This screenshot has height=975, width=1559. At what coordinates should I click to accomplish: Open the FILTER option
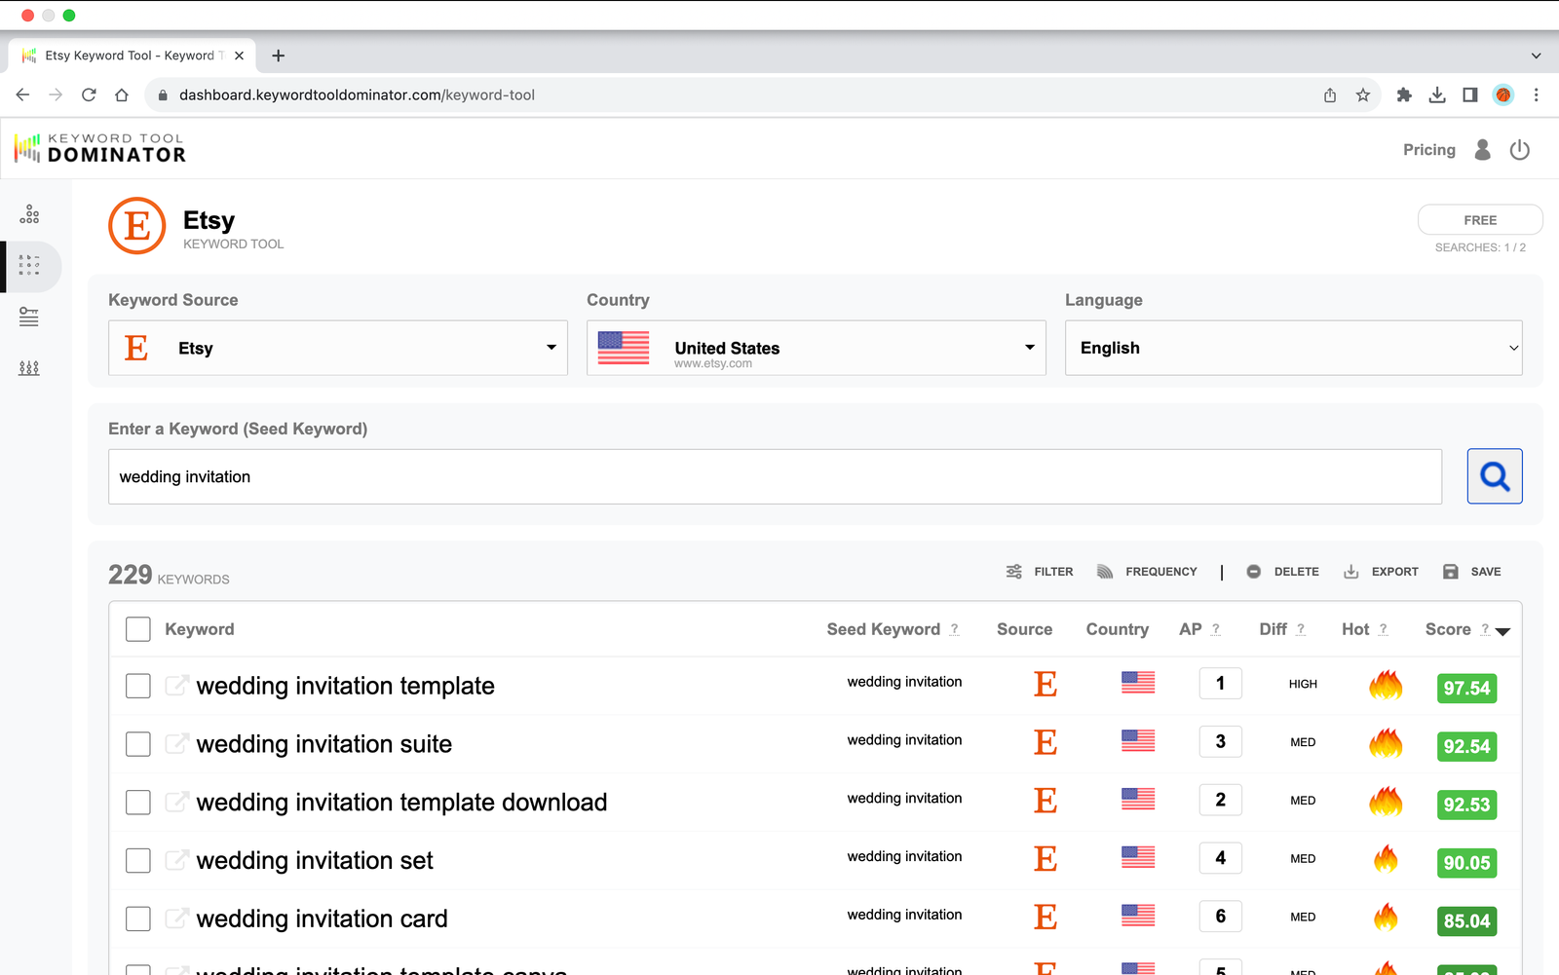(1040, 572)
